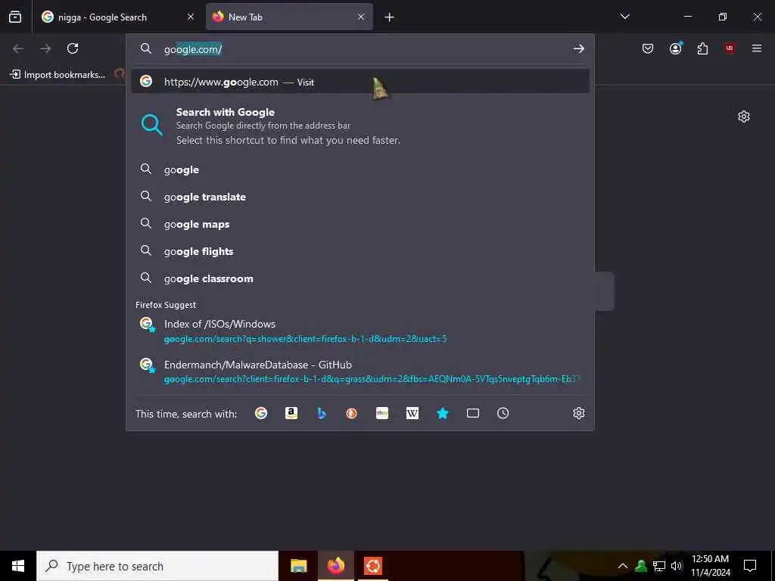Search this time with eBay icon
This screenshot has width=775, height=581.
pos(382,413)
